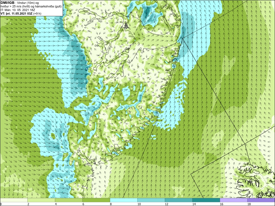The image size is (275, 206).
Task: Click the 2–4 m/s light green swatch
Action: [x=41, y=200]
